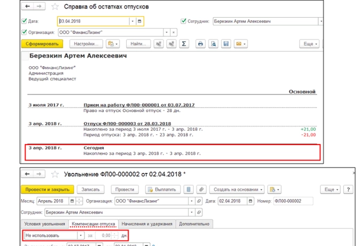Viewport: 360px width, 246px height.
Task: Click the Основной column header
Action: [302, 92]
